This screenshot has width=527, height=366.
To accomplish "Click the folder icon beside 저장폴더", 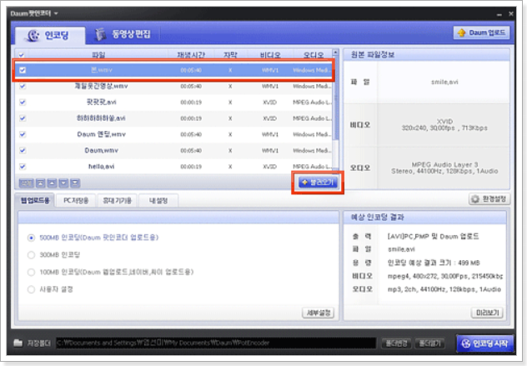I will pyautogui.click(x=18, y=343).
